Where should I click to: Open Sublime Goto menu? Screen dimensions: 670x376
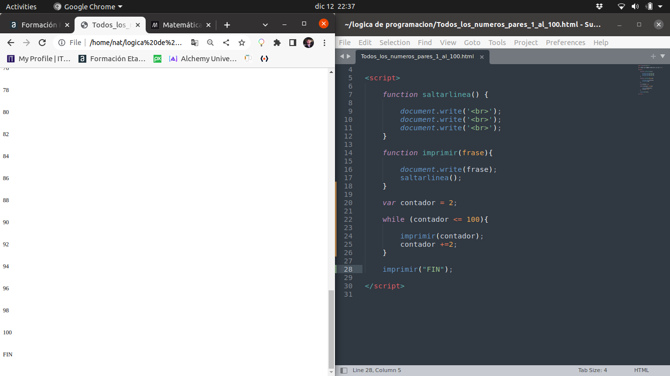(x=472, y=43)
